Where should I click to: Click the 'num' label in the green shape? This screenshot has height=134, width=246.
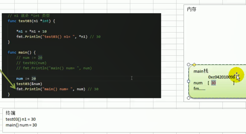(x=198, y=83)
